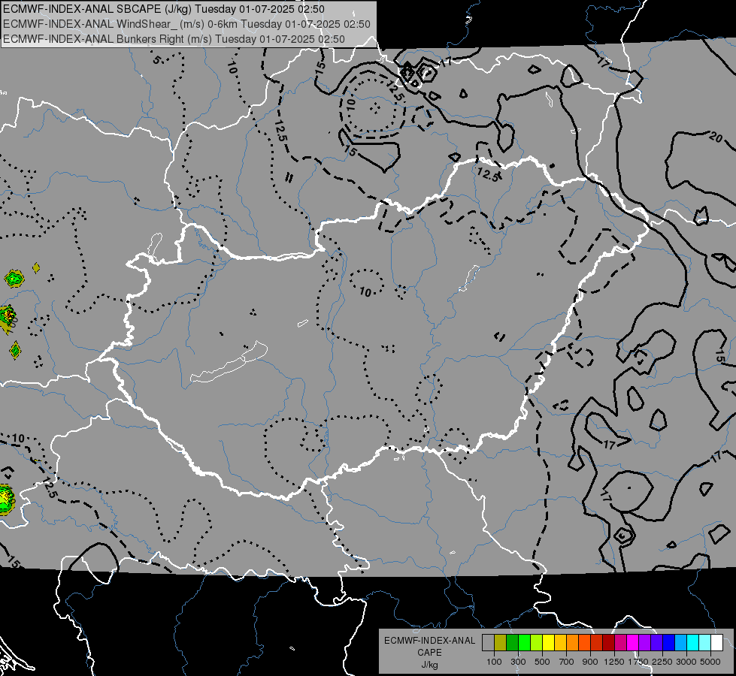Screen dimensions: 736x676
Task: Click the white swatch at the legend end
Action: point(717,642)
